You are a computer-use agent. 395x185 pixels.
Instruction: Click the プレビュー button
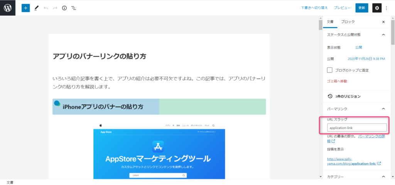[342, 8]
